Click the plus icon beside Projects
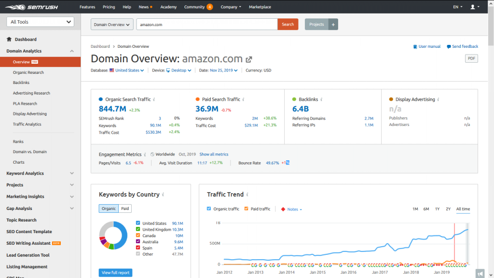Viewport: 494px width, 278px height. click(333, 24)
